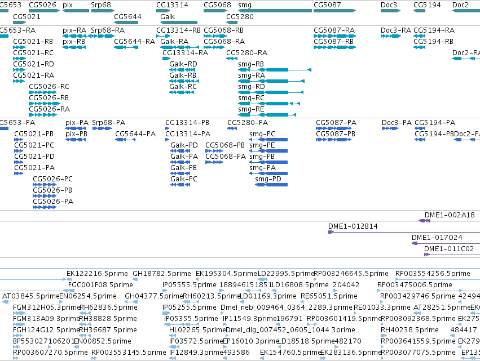The image size is (480, 361).
Task: Select the RP003475006.5prime EST label
Action: click(415, 285)
